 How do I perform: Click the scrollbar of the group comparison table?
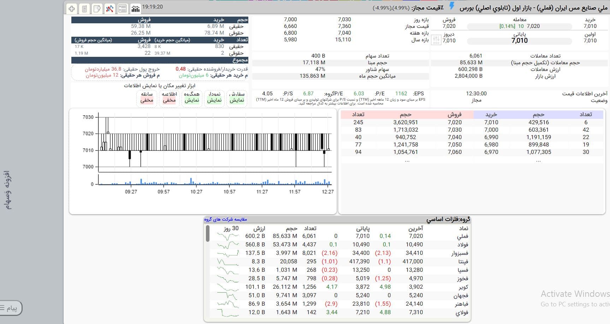207,233
